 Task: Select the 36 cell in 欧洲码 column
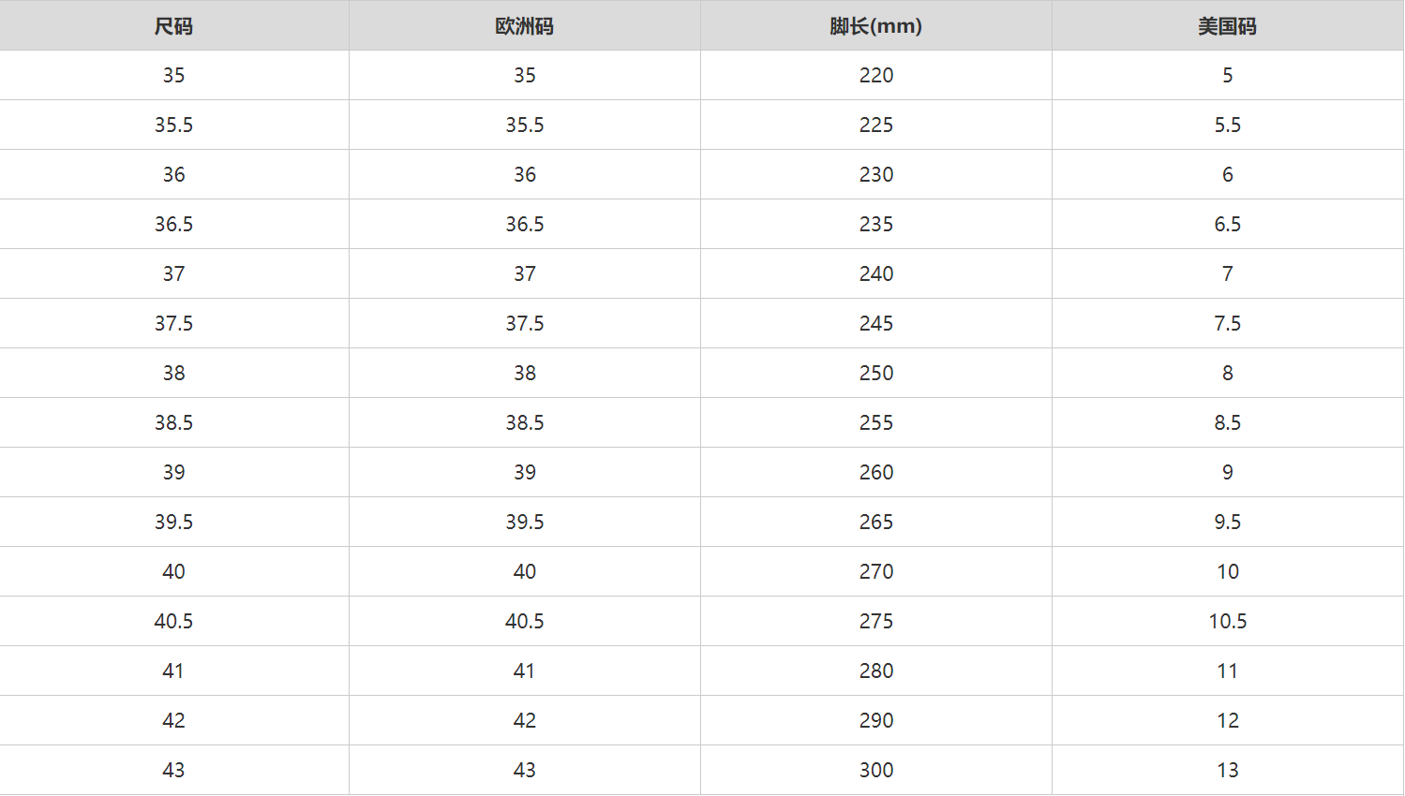click(524, 174)
